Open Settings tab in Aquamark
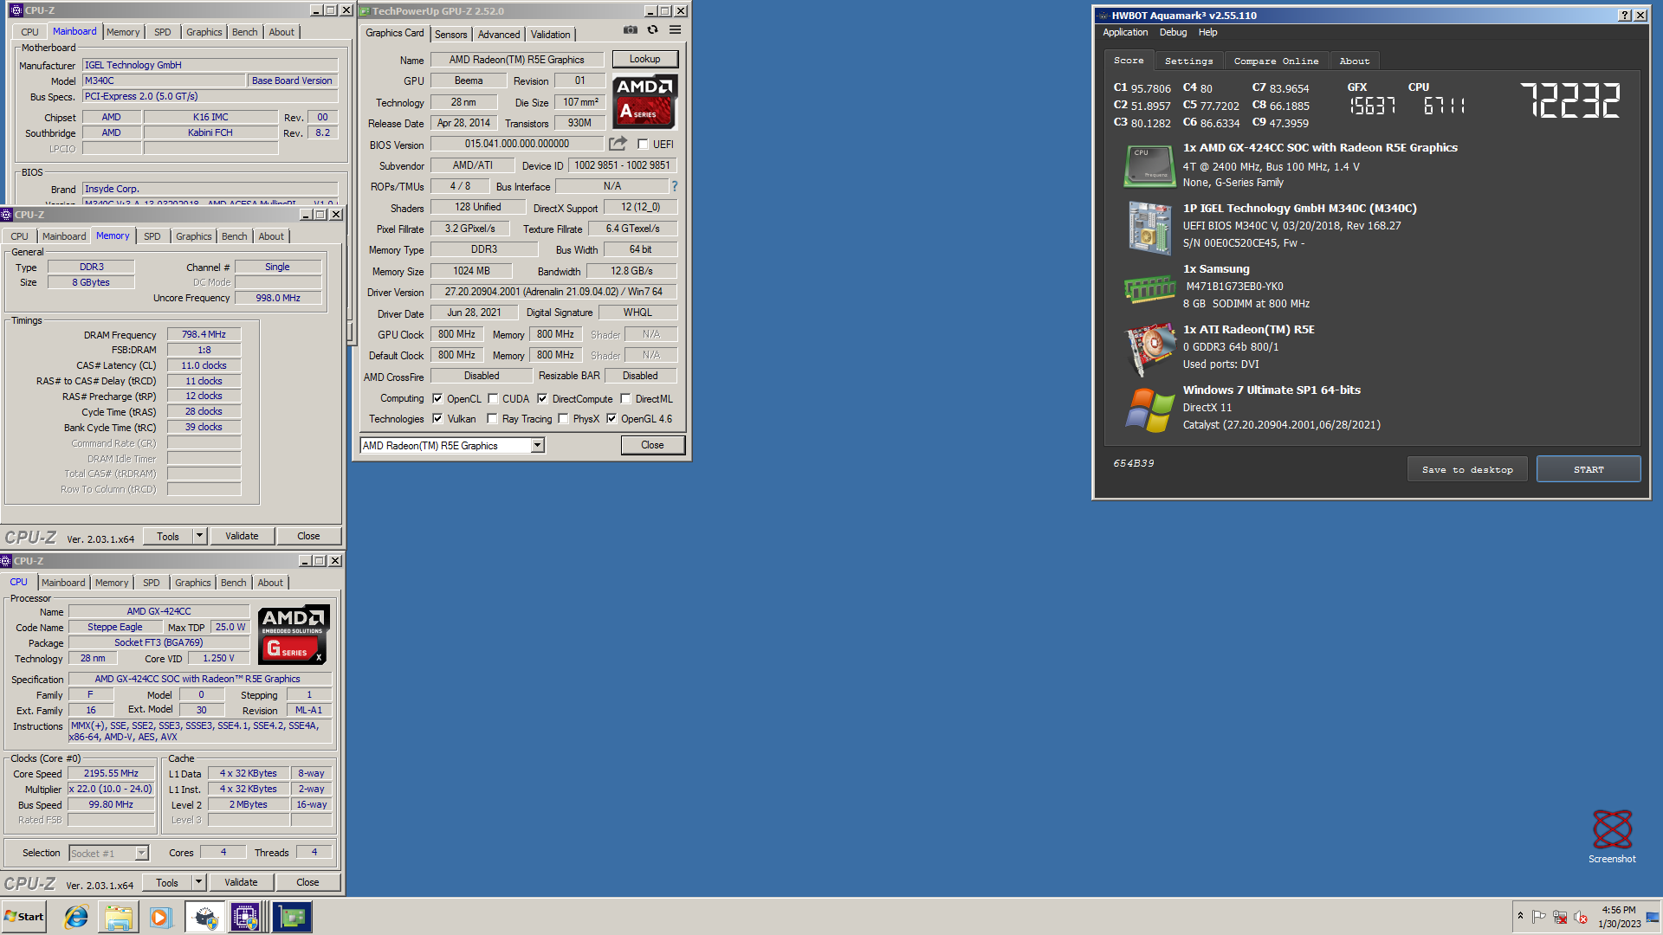Image resolution: width=1663 pixels, height=935 pixels. point(1188,61)
